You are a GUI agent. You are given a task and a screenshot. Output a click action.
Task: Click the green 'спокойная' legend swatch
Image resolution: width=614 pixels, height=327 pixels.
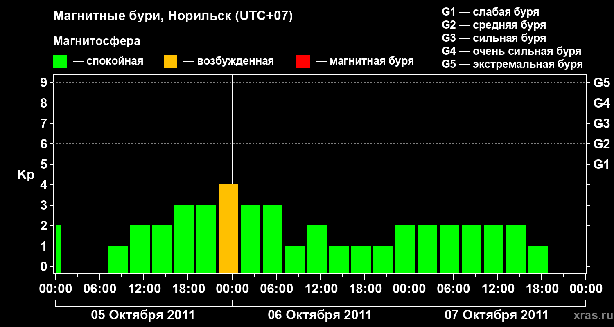tap(60, 61)
